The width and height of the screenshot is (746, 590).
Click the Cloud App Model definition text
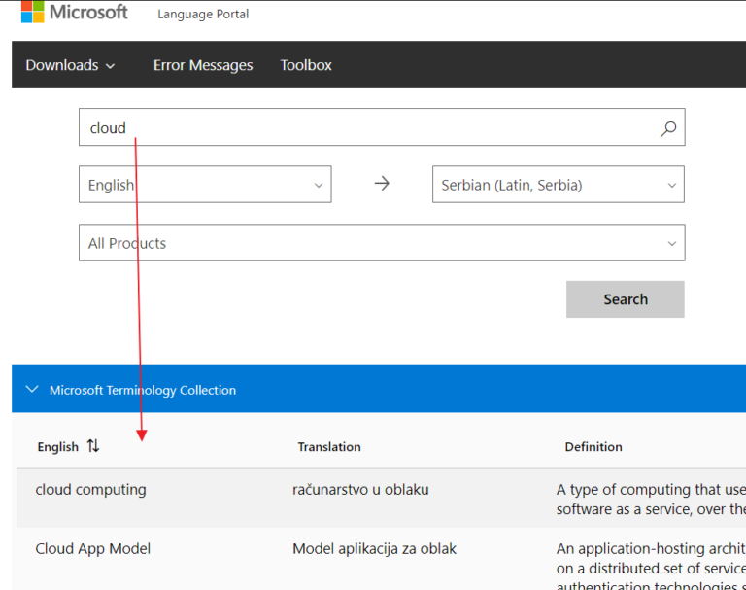[x=651, y=565]
